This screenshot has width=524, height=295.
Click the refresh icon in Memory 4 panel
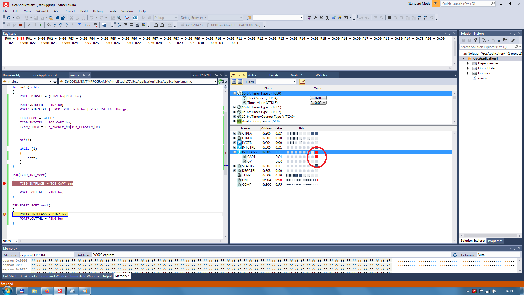(x=455, y=255)
